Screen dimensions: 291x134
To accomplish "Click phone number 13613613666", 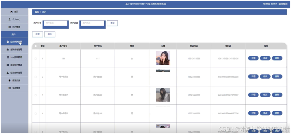I will (194, 58).
